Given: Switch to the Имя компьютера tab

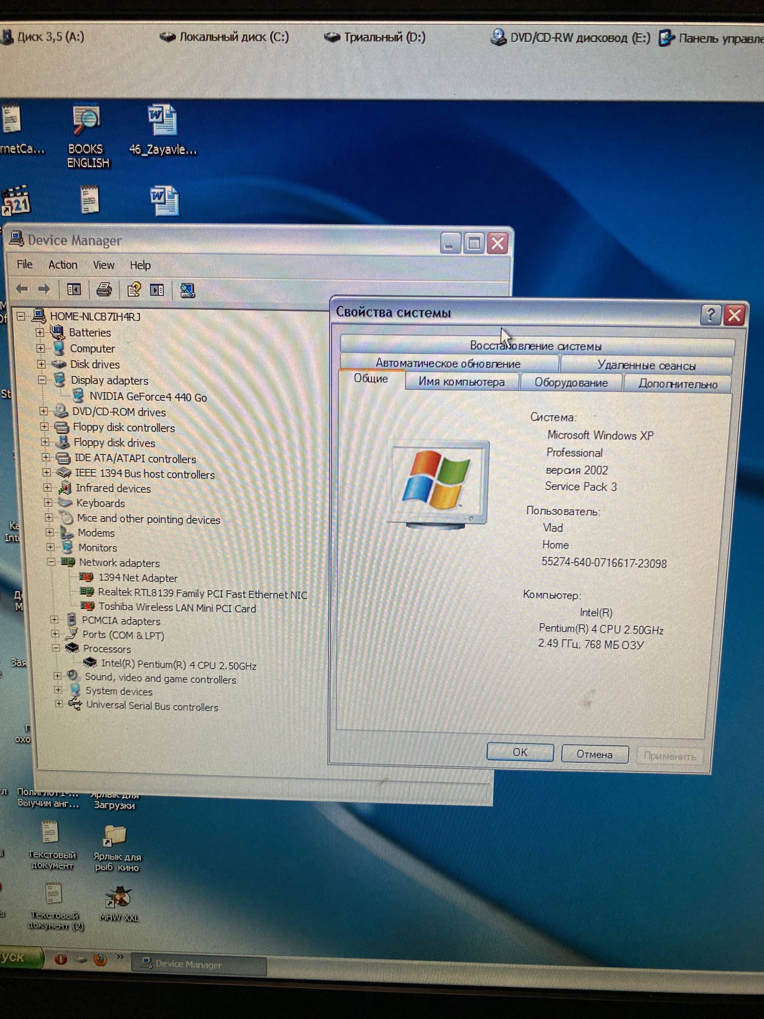Looking at the screenshot, I should click(462, 382).
